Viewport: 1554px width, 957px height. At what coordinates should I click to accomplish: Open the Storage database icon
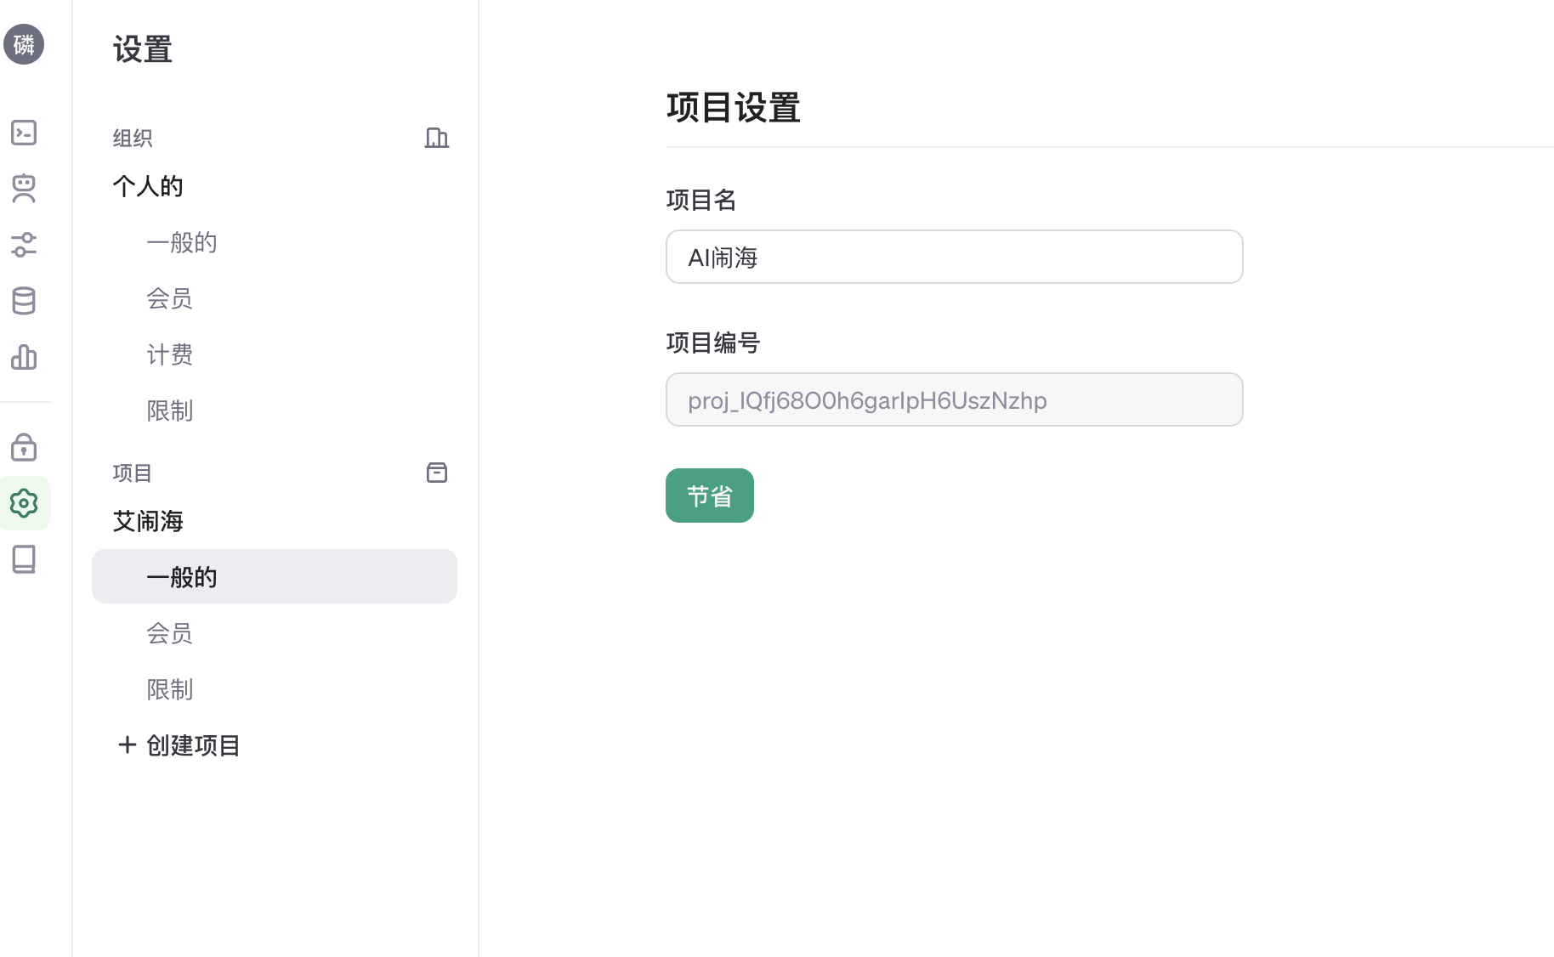pos(24,301)
